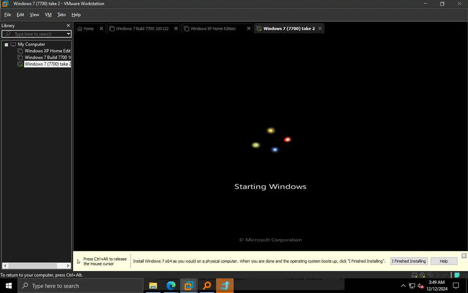Image resolution: width=468 pixels, height=293 pixels.
Task: Dismiss the install notification bar
Action: 464,256
